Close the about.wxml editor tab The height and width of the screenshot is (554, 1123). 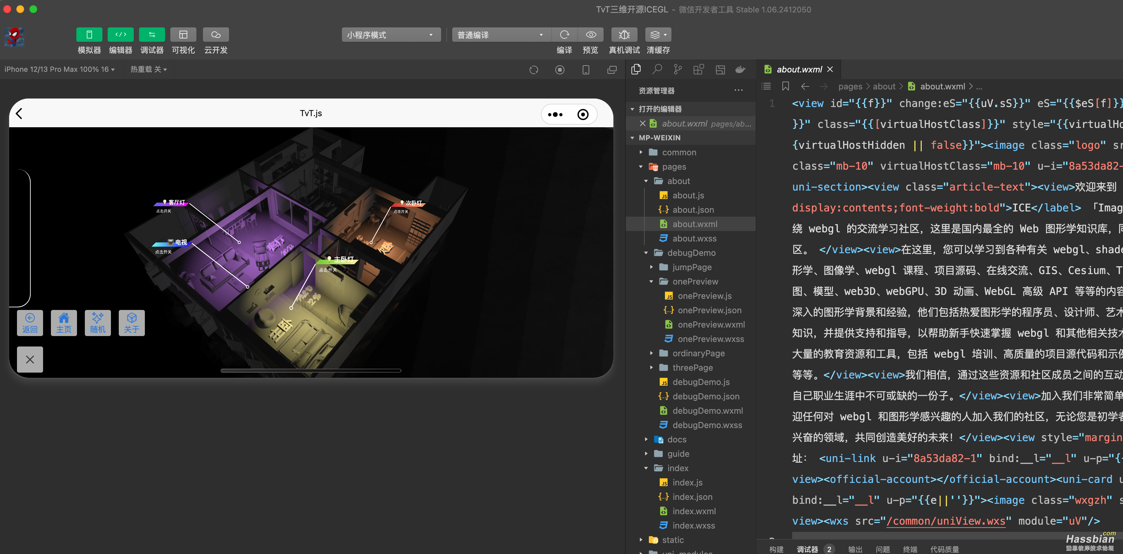[x=830, y=69]
